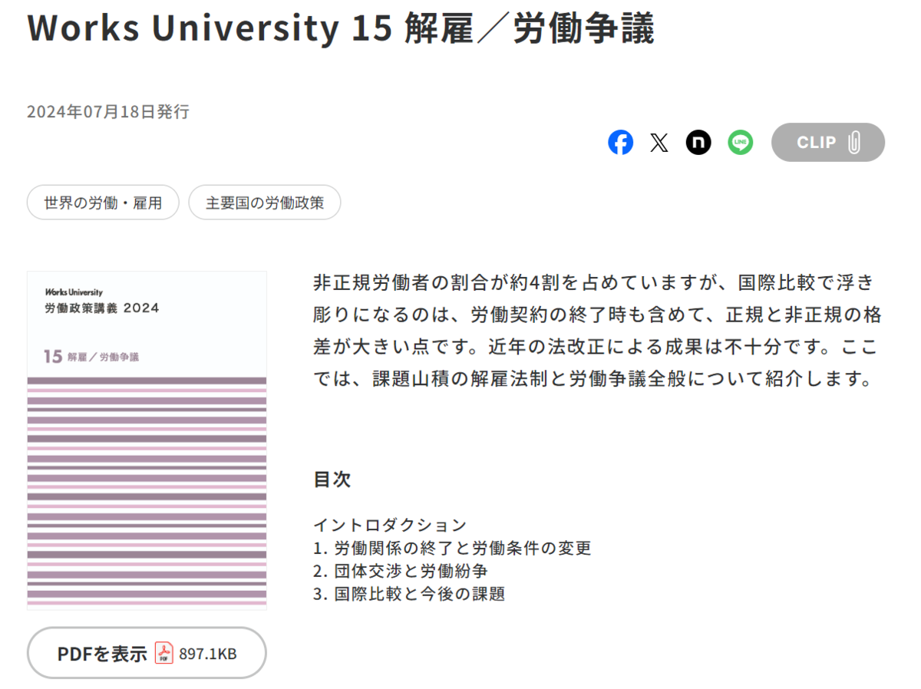The width and height of the screenshot is (921, 689).
Task: Open the 主要国の労働政策 tag
Action: point(264,202)
